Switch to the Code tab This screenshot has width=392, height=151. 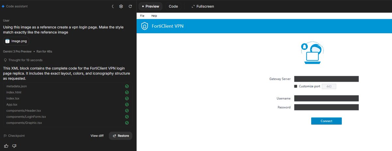pyautogui.click(x=173, y=6)
